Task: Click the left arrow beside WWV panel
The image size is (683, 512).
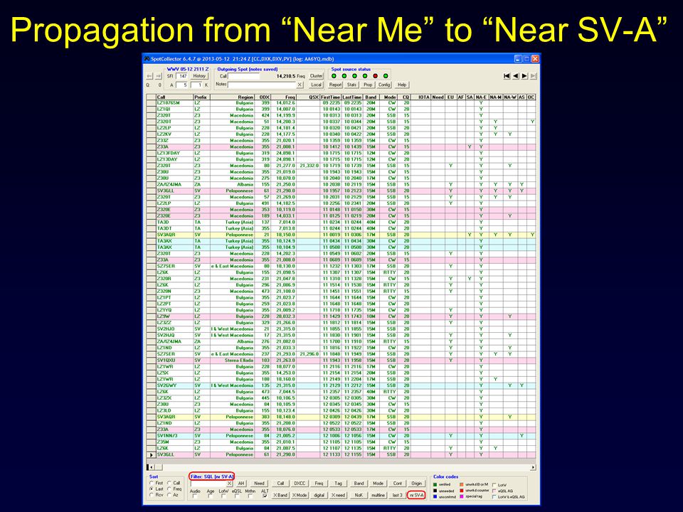Action: (149, 76)
